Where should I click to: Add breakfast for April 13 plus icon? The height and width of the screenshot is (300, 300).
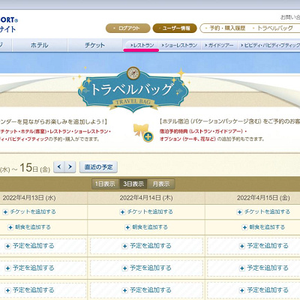10,227
